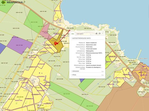The width and height of the screenshot is (149, 111).
Task: Switch to the Kalkulaator tab
Action: tap(80, 34)
